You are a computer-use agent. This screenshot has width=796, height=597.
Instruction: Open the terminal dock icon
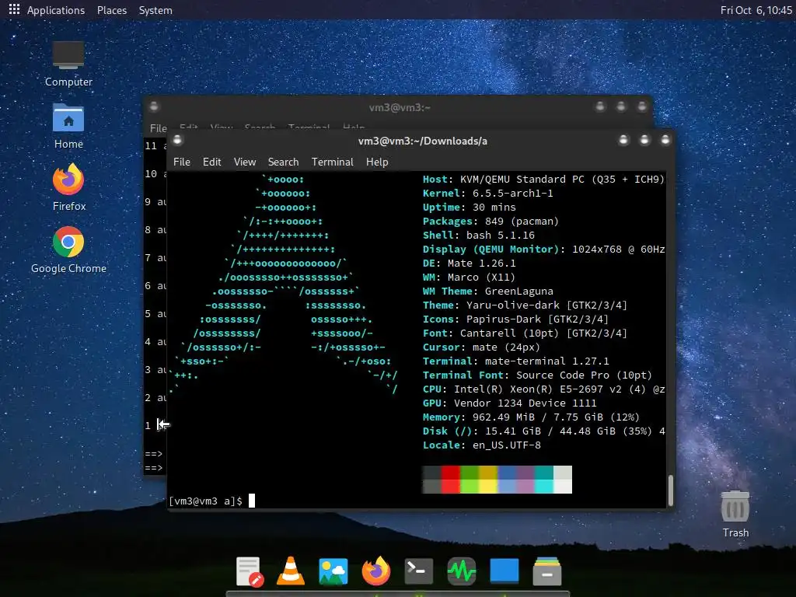(419, 571)
